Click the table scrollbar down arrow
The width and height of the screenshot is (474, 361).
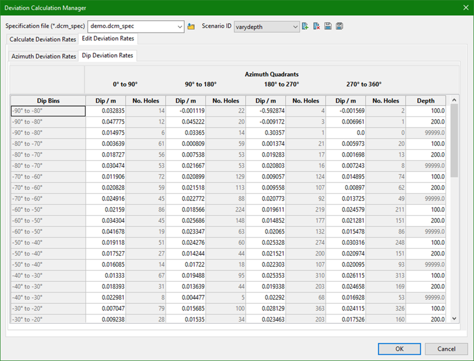(x=454, y=318)
